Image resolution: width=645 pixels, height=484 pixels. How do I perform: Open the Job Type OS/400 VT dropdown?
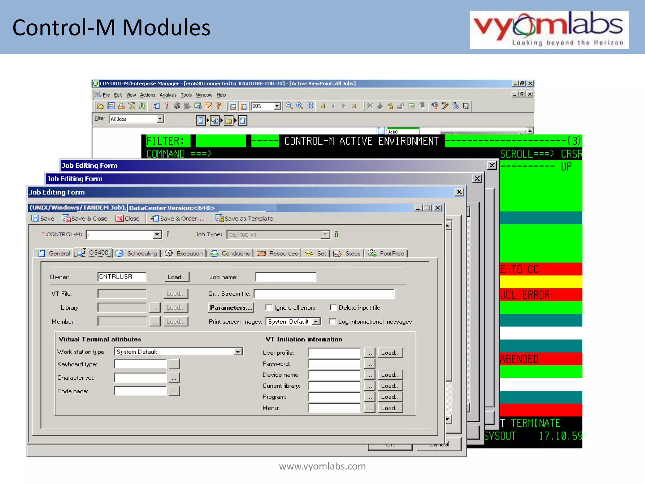tap(326, 234)
